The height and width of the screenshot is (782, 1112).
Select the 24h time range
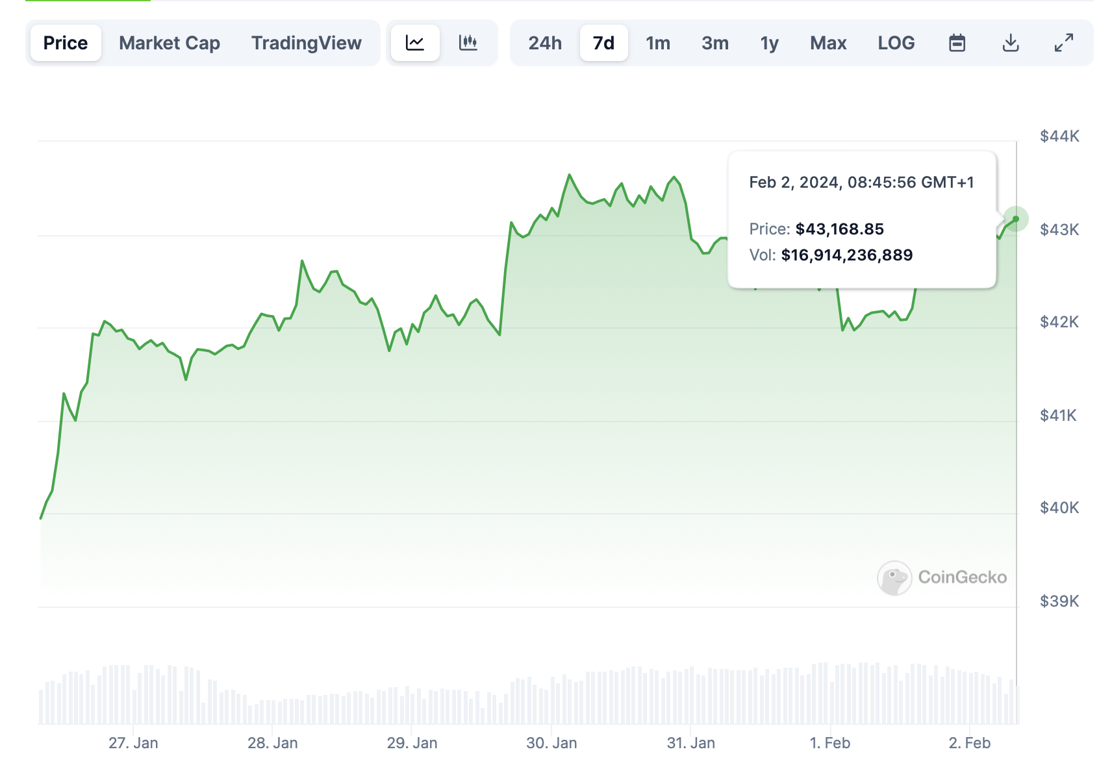544,43
